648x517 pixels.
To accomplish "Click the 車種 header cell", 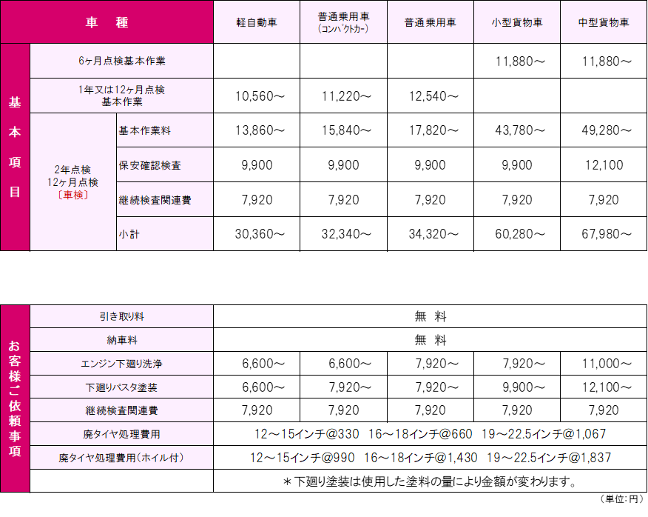I will coord(107,22).
